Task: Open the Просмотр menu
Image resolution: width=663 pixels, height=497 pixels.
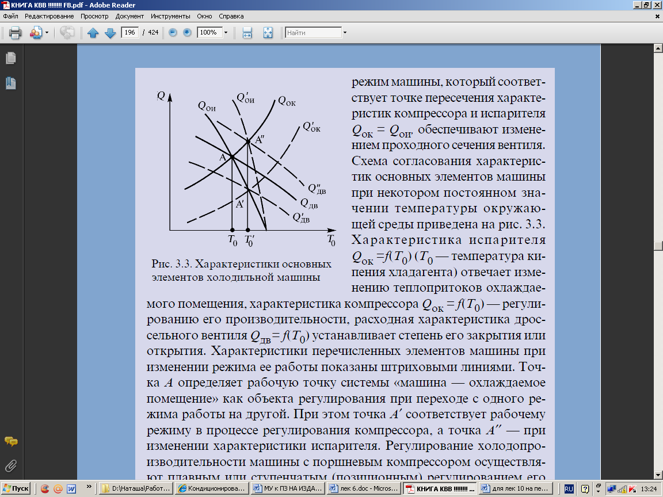Action: (94, 16)
